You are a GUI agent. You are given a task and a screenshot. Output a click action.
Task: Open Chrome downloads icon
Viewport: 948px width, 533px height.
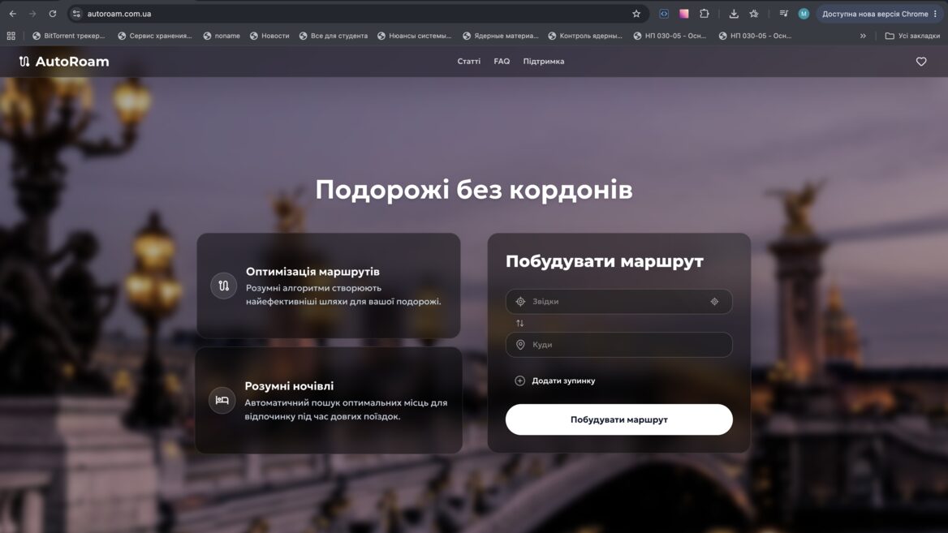[734, 13]
